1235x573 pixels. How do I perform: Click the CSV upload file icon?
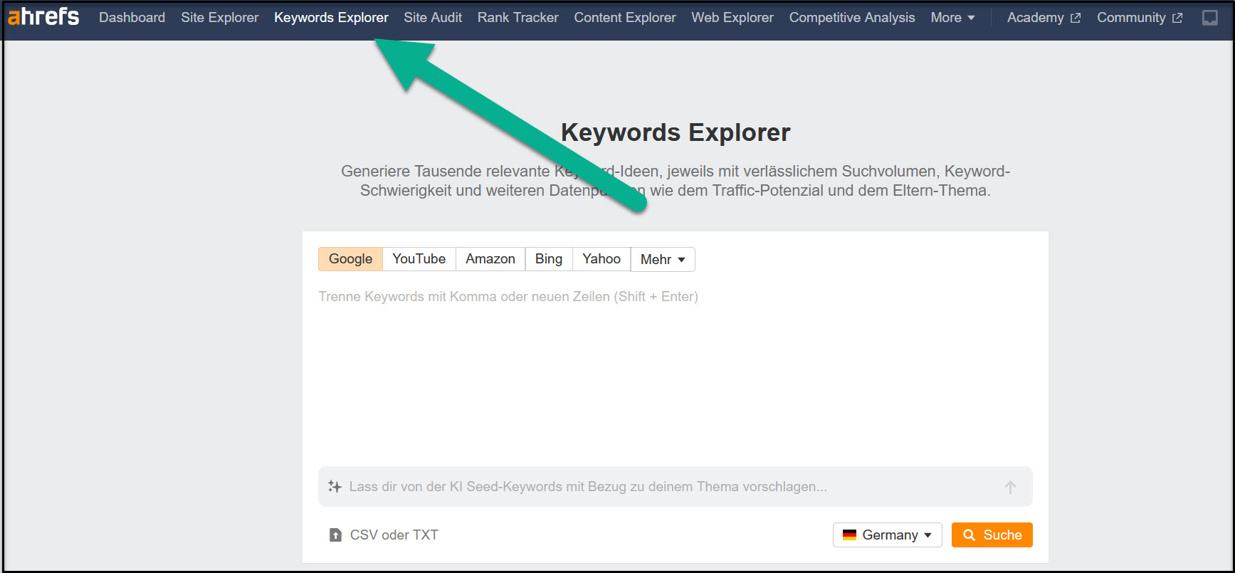335,535
